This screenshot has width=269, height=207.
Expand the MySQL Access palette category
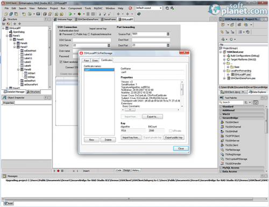pyautogui.click(x=221, y=168)
